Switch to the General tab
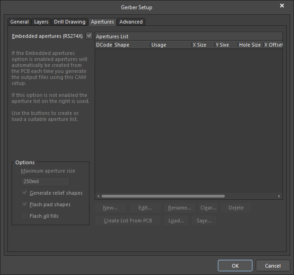 [19, 22]
